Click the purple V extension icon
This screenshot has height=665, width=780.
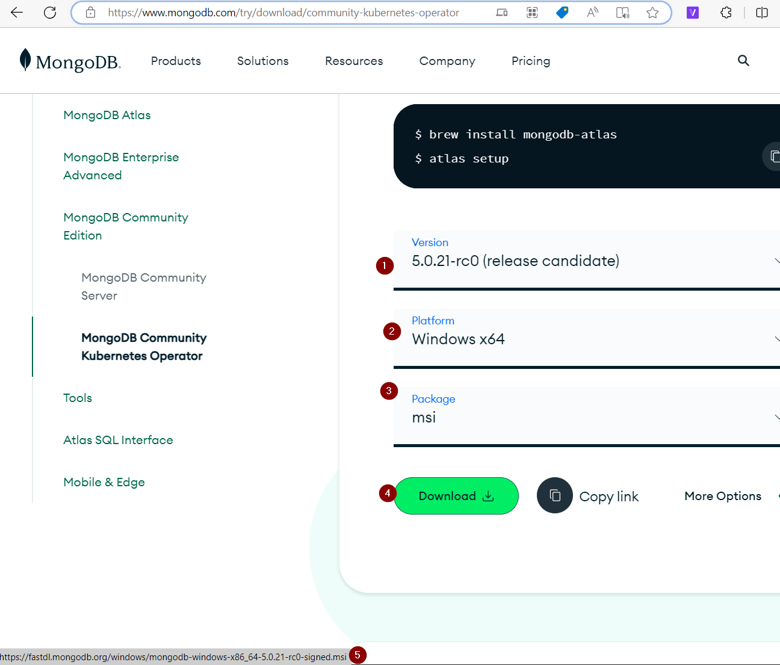693,12
